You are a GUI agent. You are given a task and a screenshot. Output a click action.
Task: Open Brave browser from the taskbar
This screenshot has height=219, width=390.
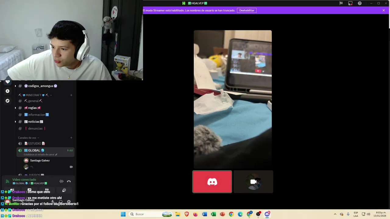186,214
